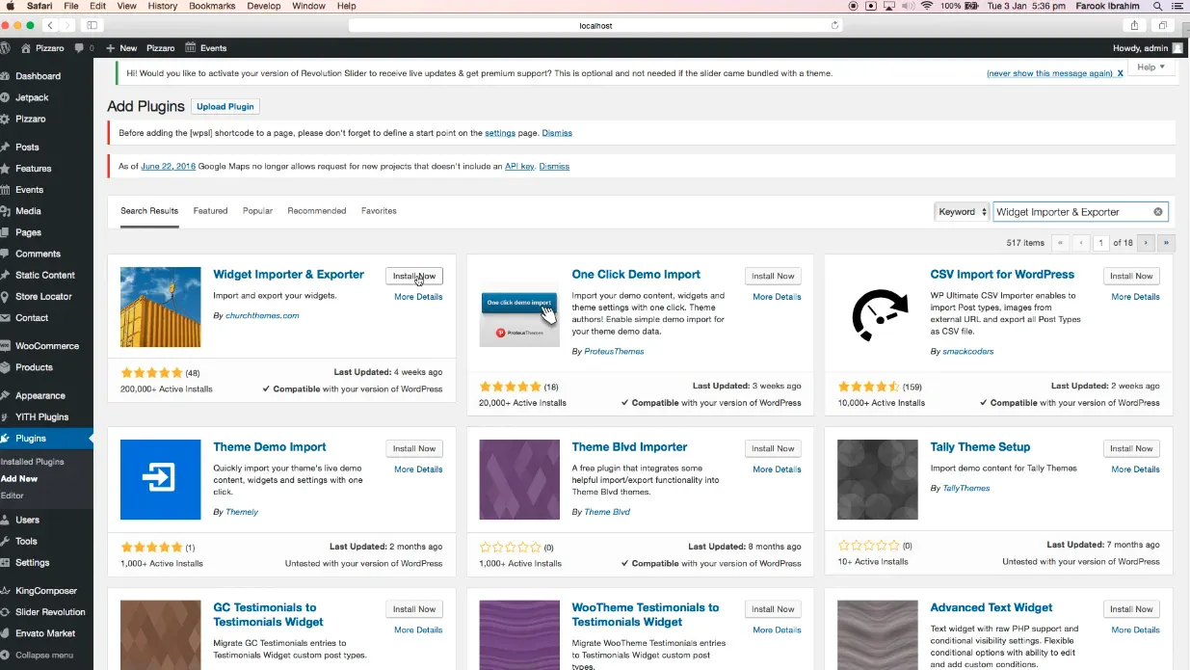Go to next page of plugin results

coord(1146,243)
